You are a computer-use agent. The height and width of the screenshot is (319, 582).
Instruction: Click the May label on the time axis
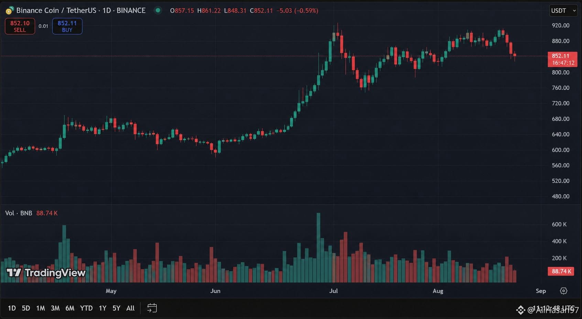pos(111,291)
